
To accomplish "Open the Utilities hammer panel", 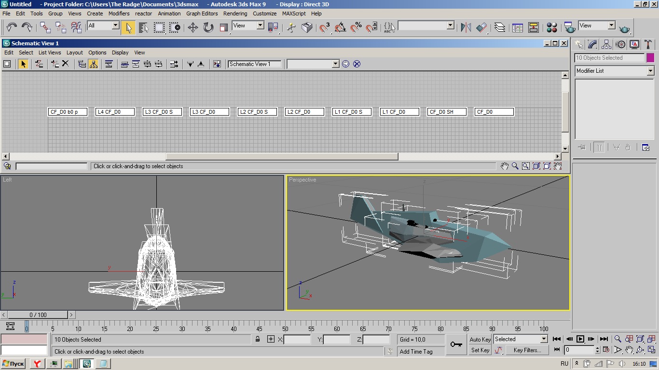I will pos(648,45).
